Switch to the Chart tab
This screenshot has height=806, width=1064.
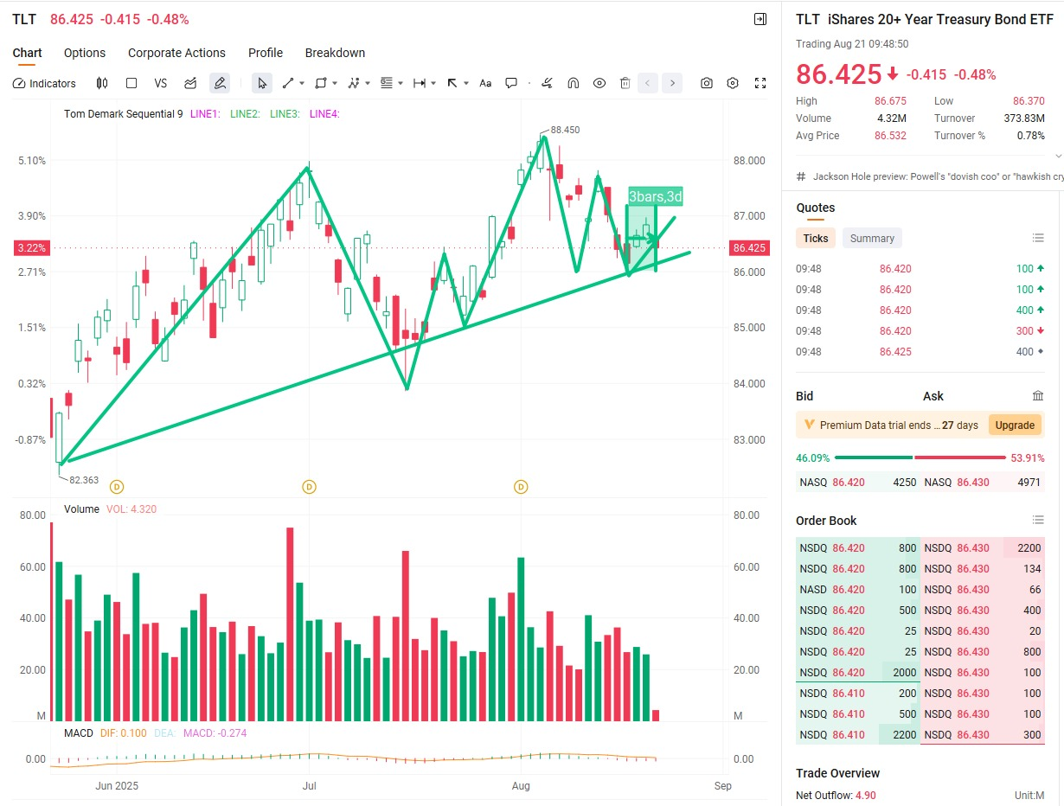[x=27, y=53]
